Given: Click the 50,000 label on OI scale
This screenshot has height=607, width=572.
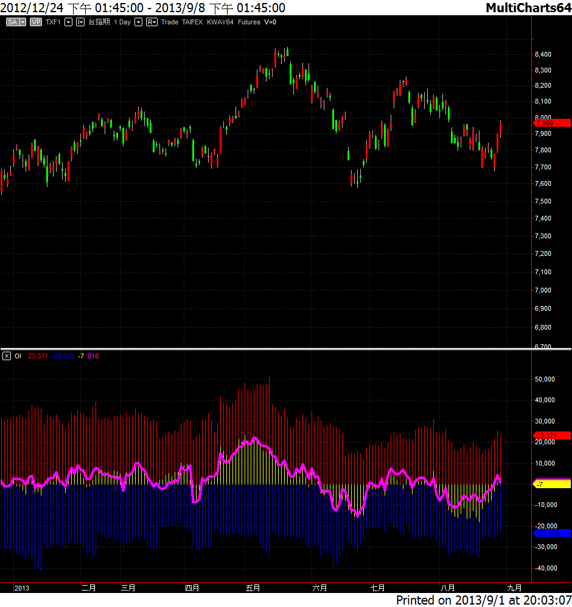Looking at the screenshot, I should (545, 379).
